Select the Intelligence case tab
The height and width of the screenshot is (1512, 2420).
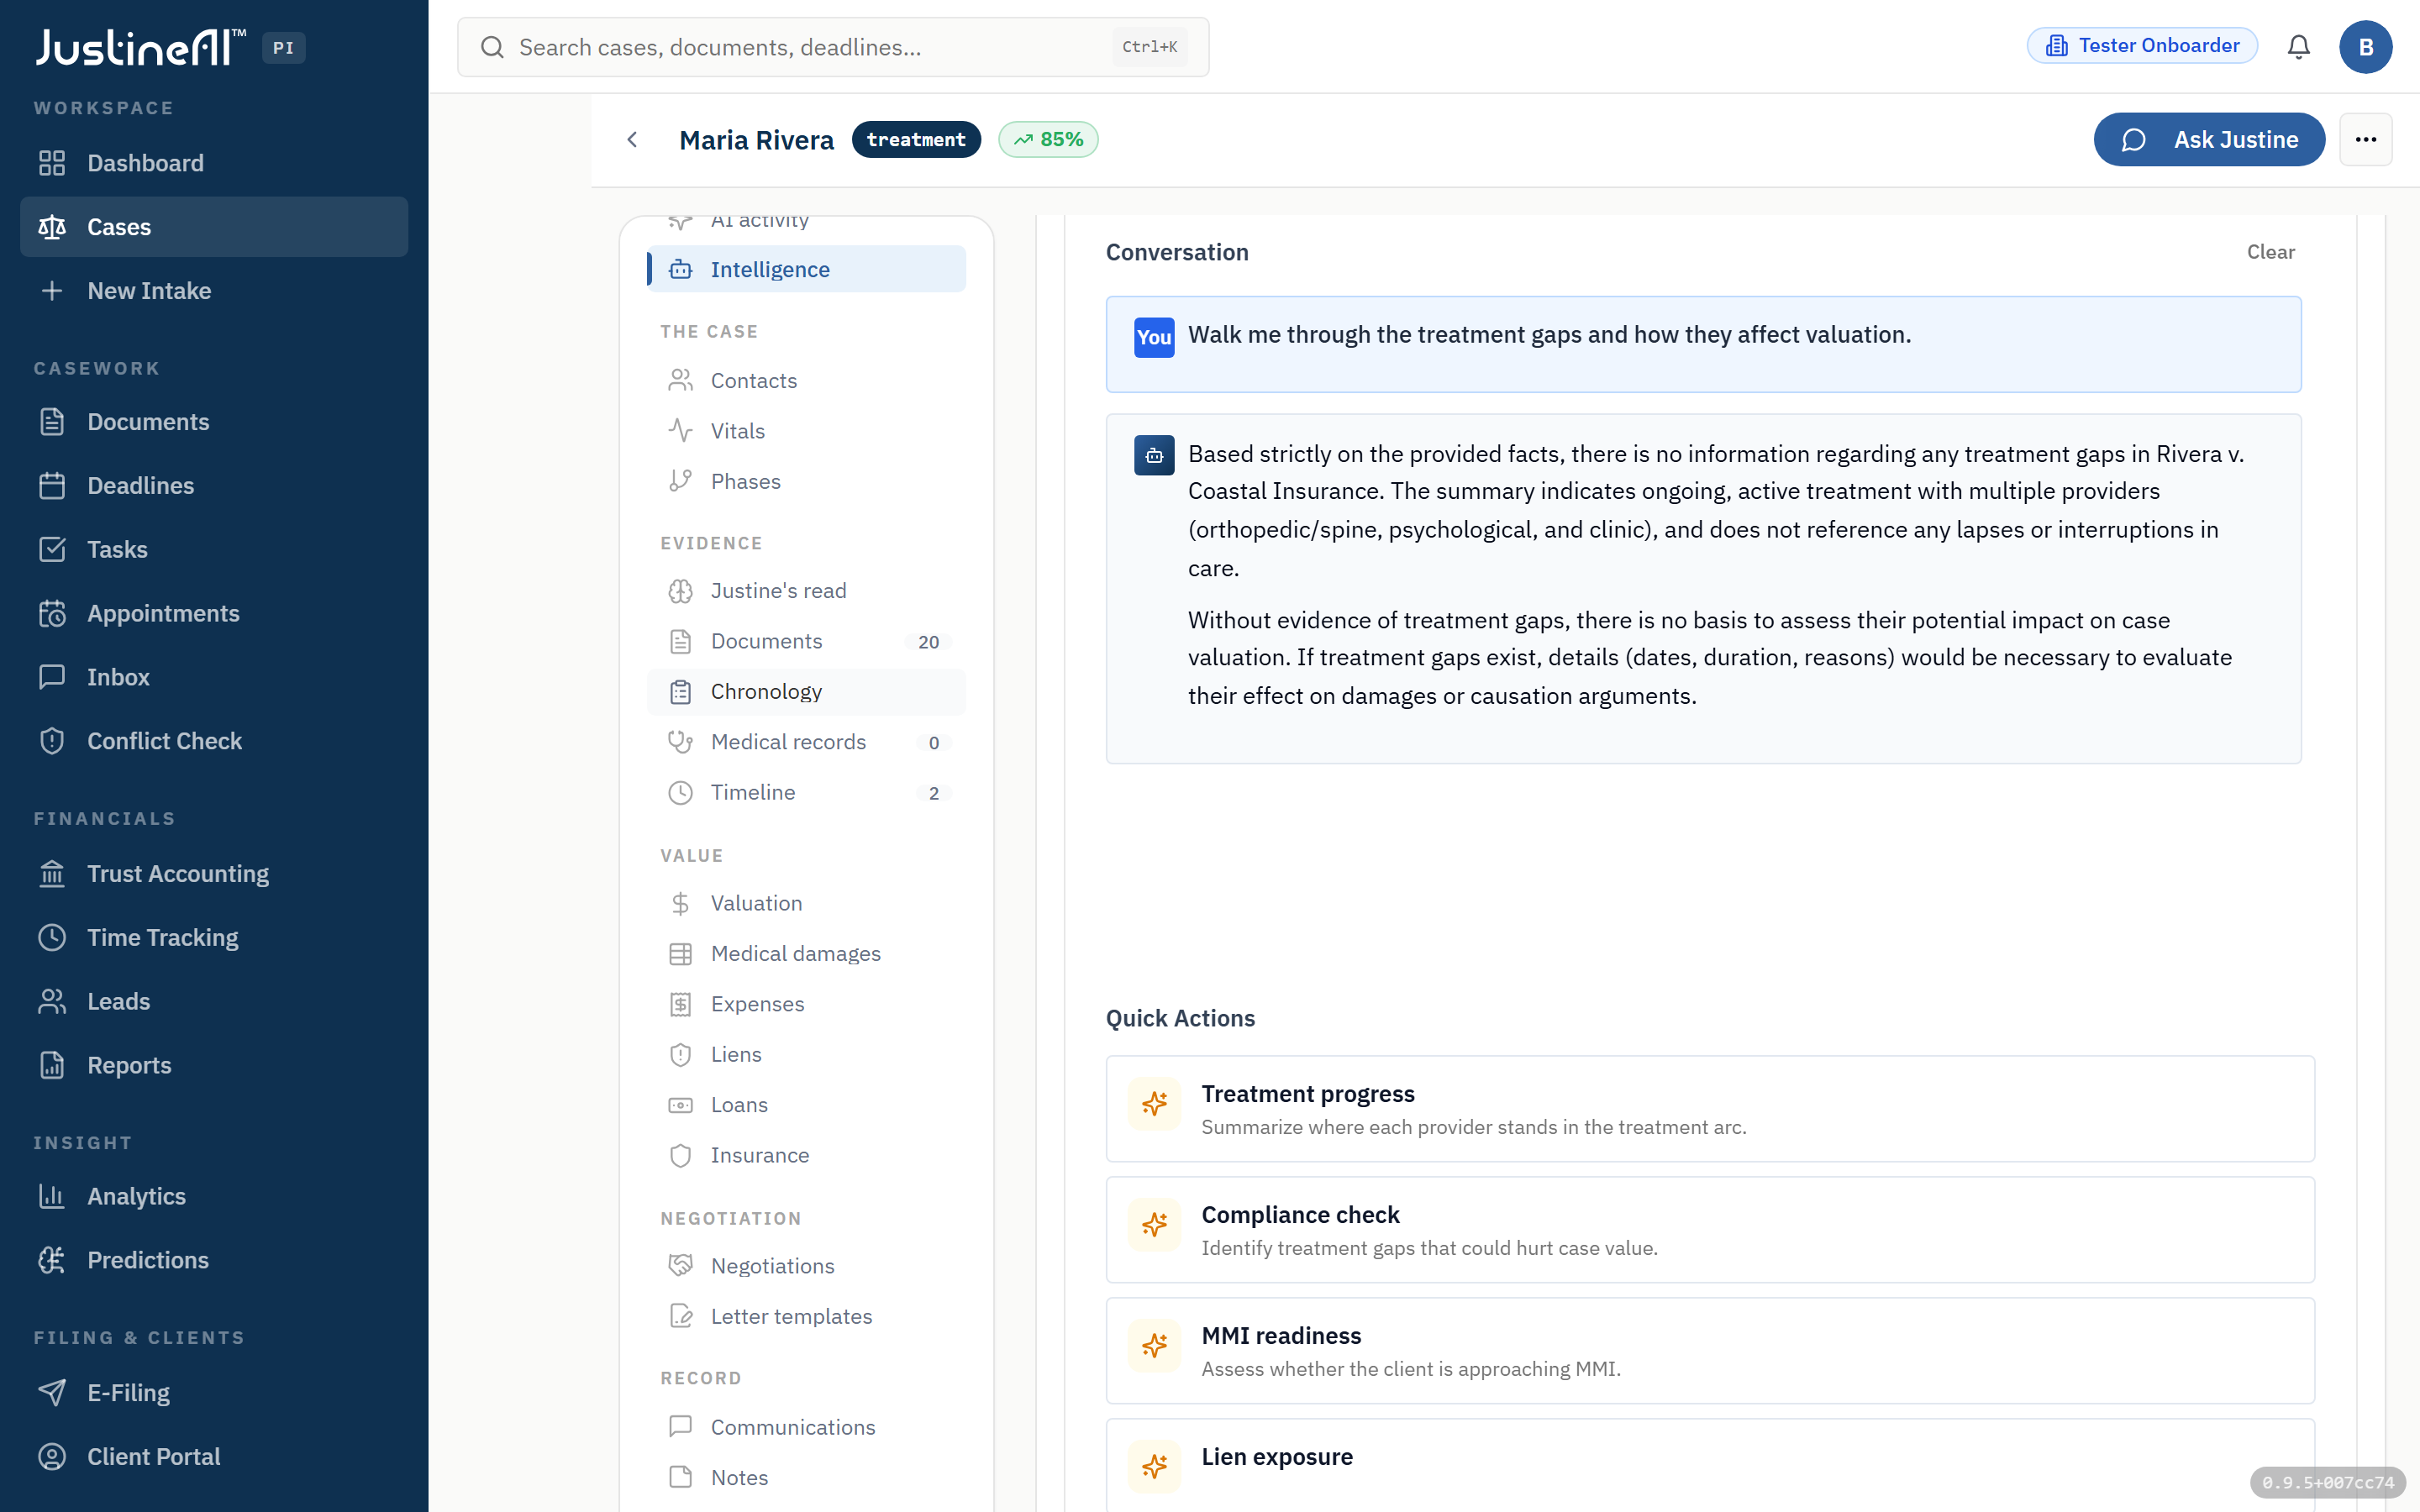point(806,270)
